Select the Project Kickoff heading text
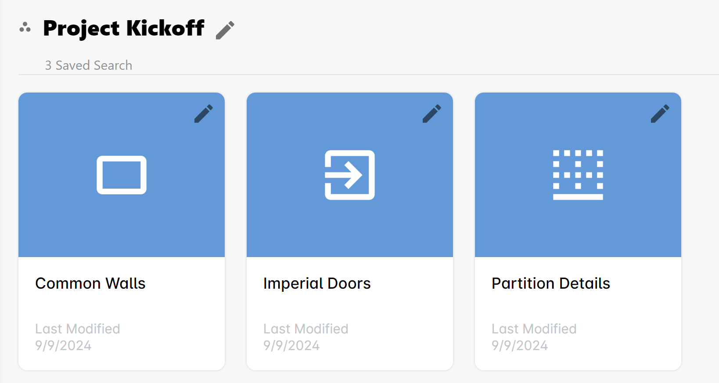Viewport: 719px width, 383px height. click(x=124, y=28)
